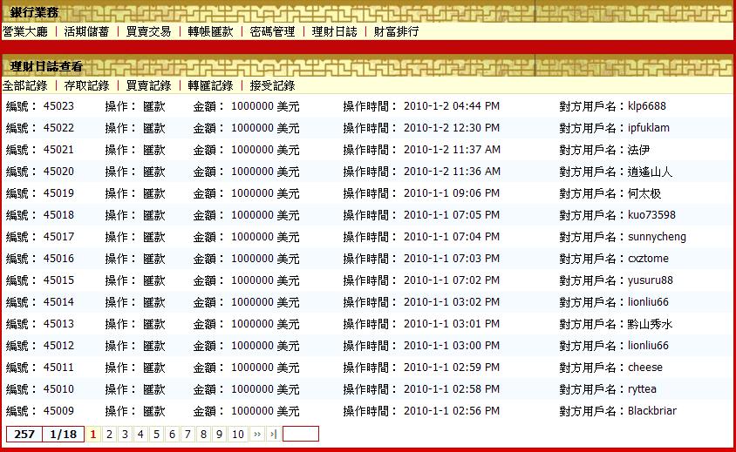This screenshot has width=736, height=452.
Task: Show 轉匯記錄 records
Action: click(x=210, y=85)
